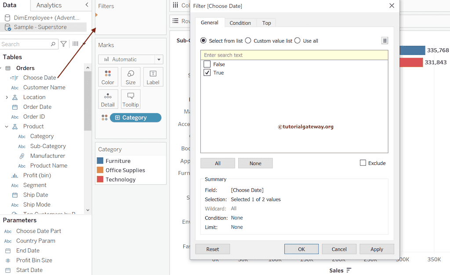
Task: Click the Limit None link in Summary
Action: coord(237,227)
